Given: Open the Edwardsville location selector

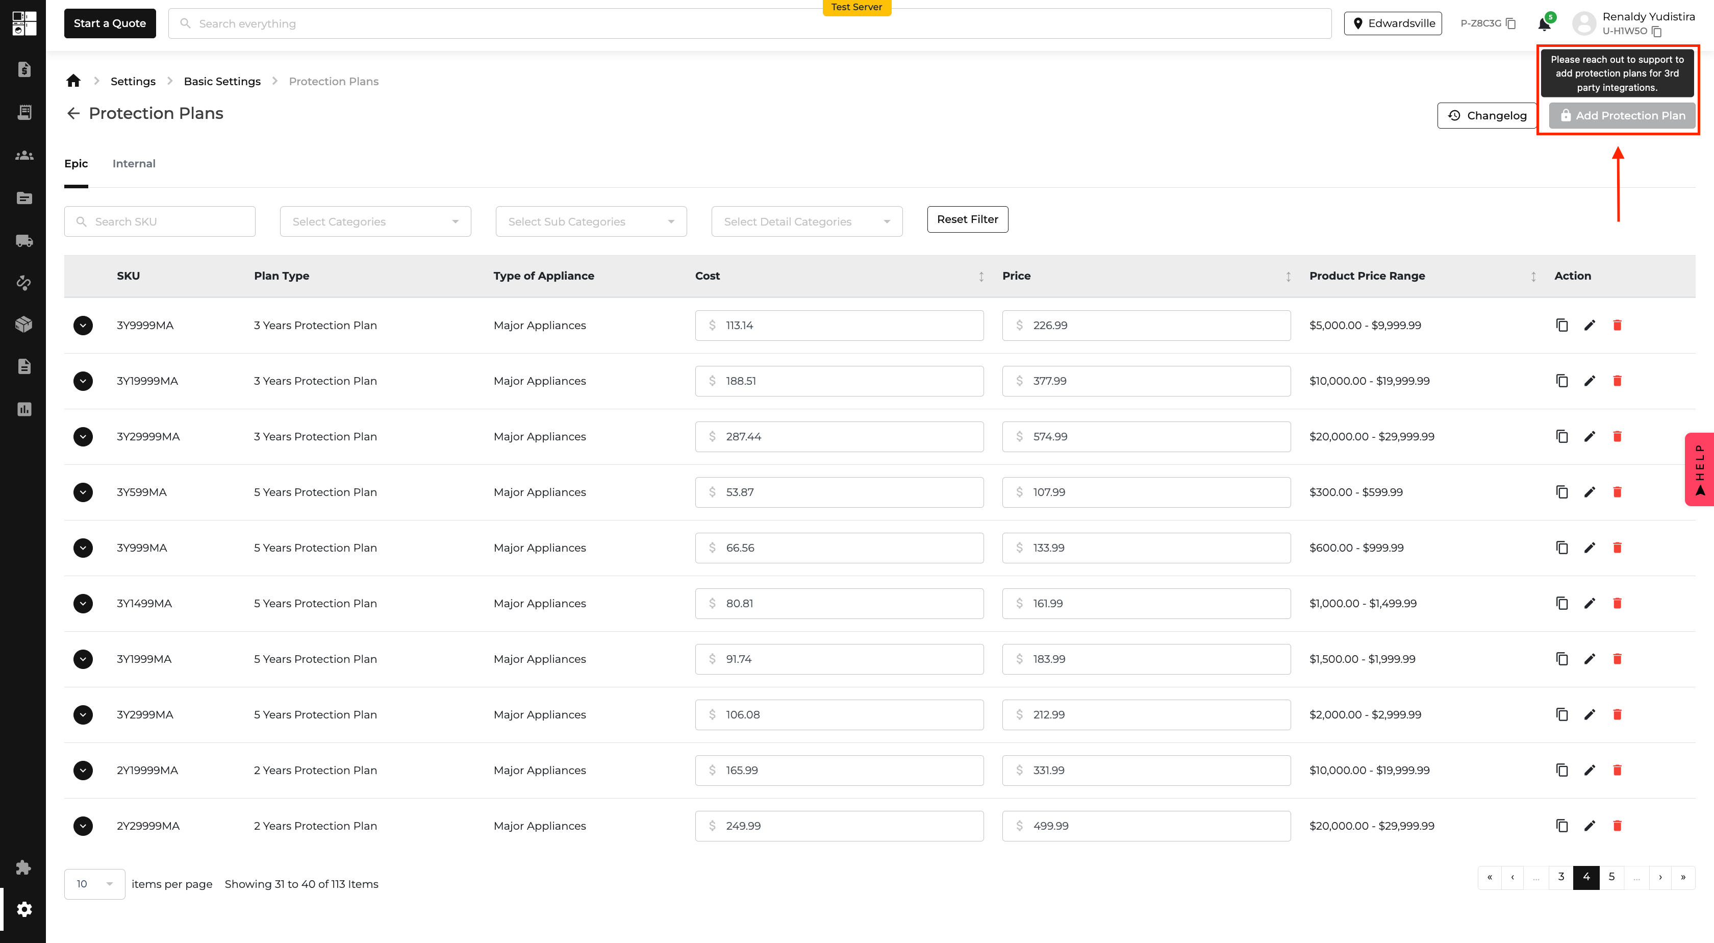Looking at the screenshot, I should point(1393,23).
